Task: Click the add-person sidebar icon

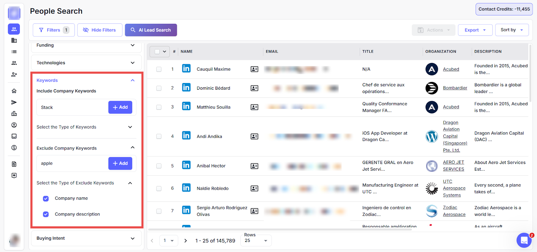Action: coord(14,75)
